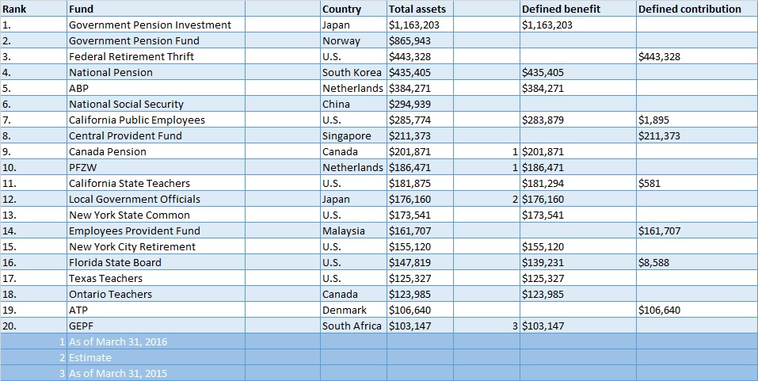Click defined benefit value '$283,879'
The width and height of the screenshot is (758, 381).
point(578,120)
